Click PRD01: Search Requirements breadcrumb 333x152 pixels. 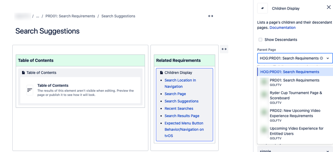point(70,16)
